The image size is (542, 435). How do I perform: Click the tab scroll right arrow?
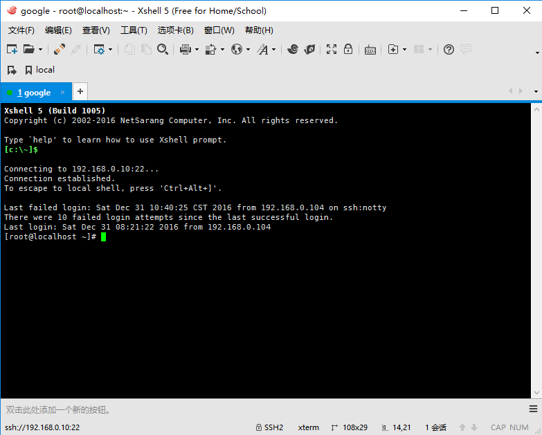click(x=521, y=91)
